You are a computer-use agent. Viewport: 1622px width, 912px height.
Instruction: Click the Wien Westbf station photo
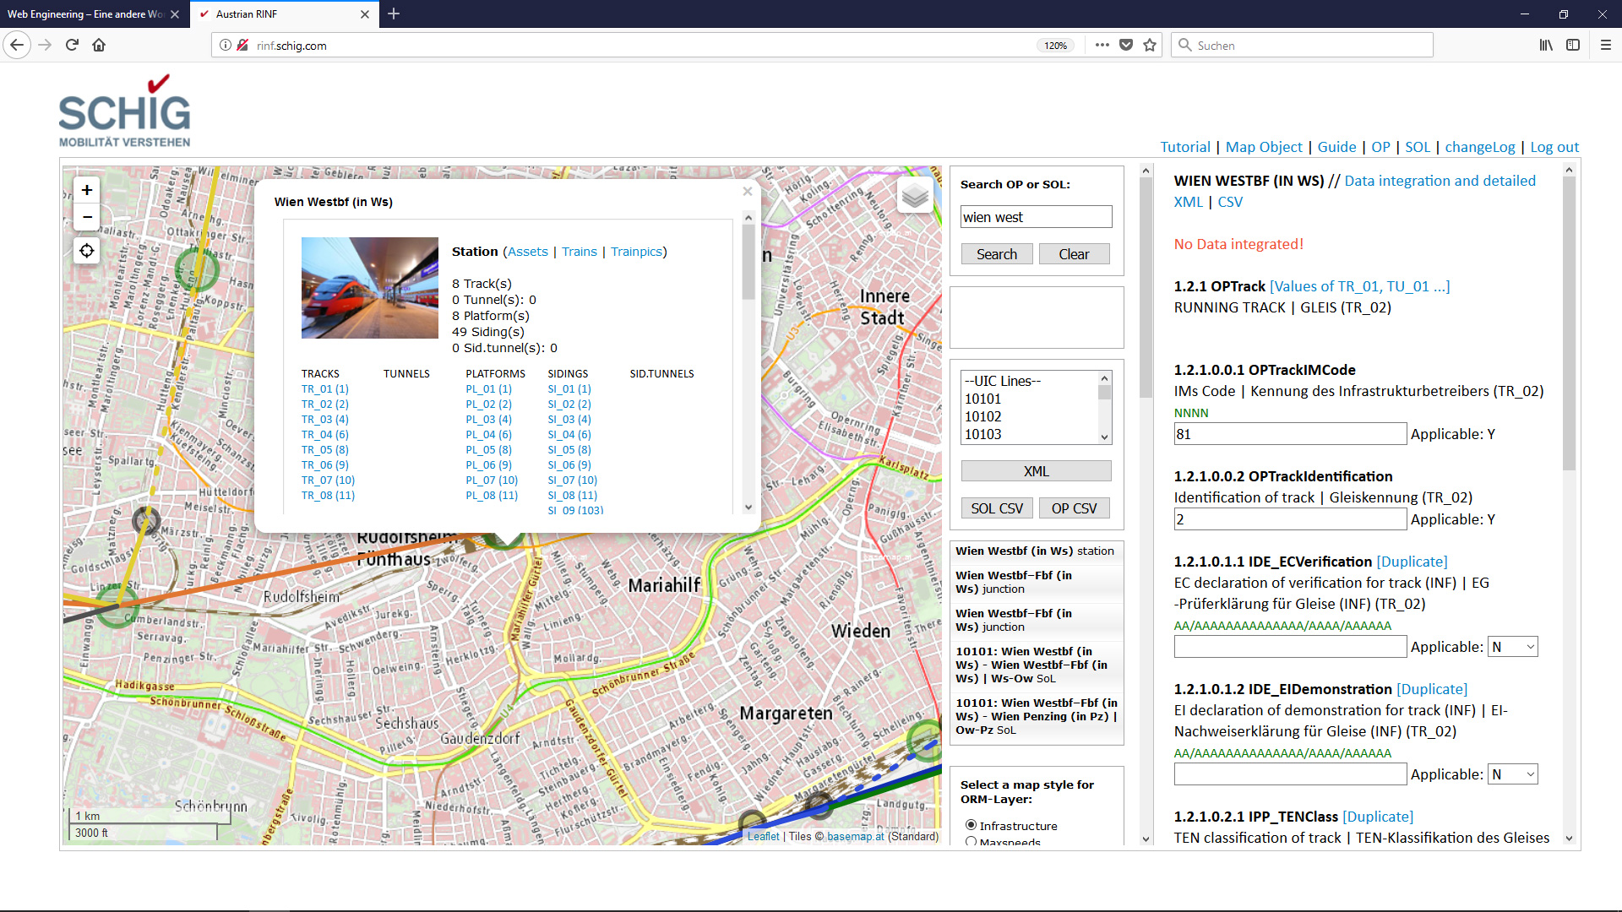click(369, 288)
